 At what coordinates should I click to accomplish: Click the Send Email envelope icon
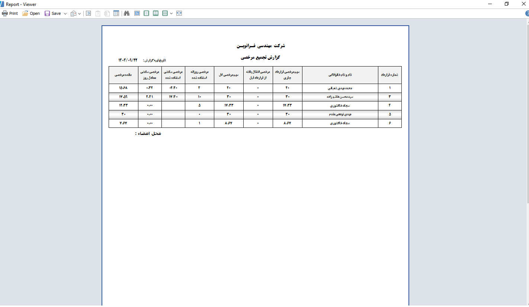point(73,13)
